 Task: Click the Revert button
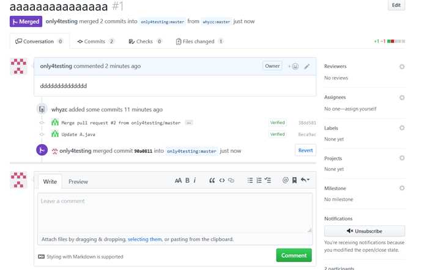point(305,150)
